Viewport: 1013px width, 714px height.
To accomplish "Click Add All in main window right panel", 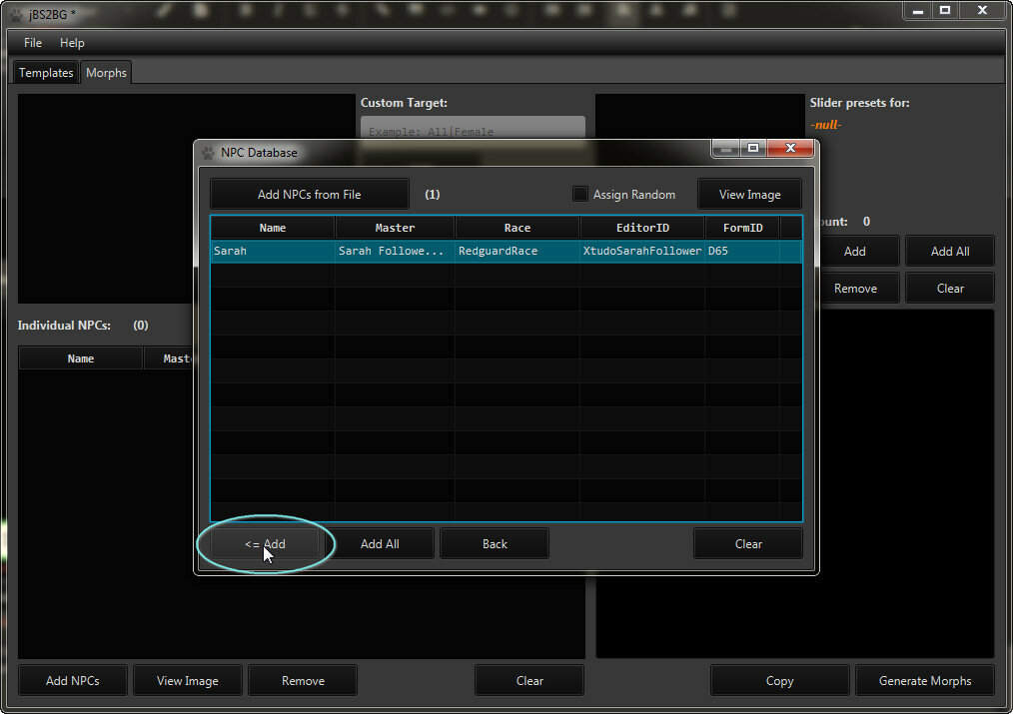I will (x=950, y=251).
